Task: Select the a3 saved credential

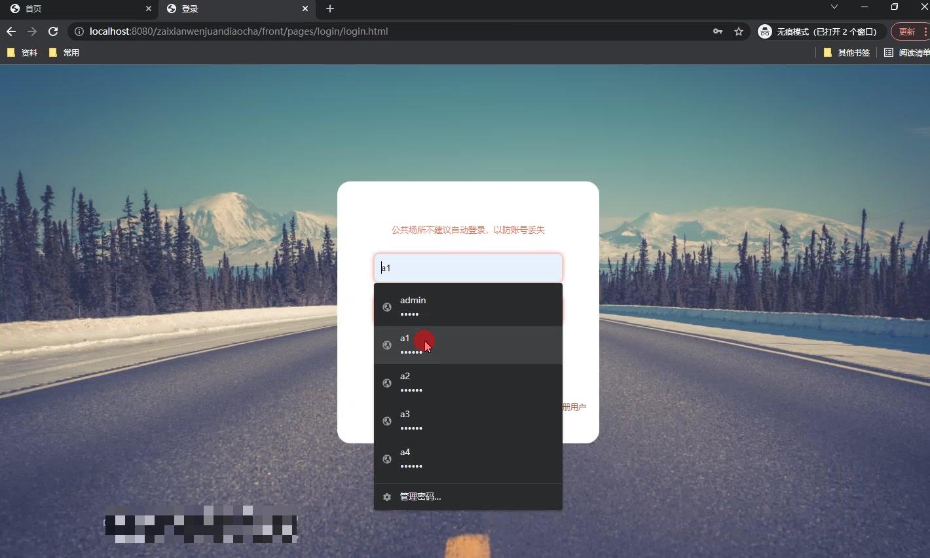Action: [x=468, y=421]
